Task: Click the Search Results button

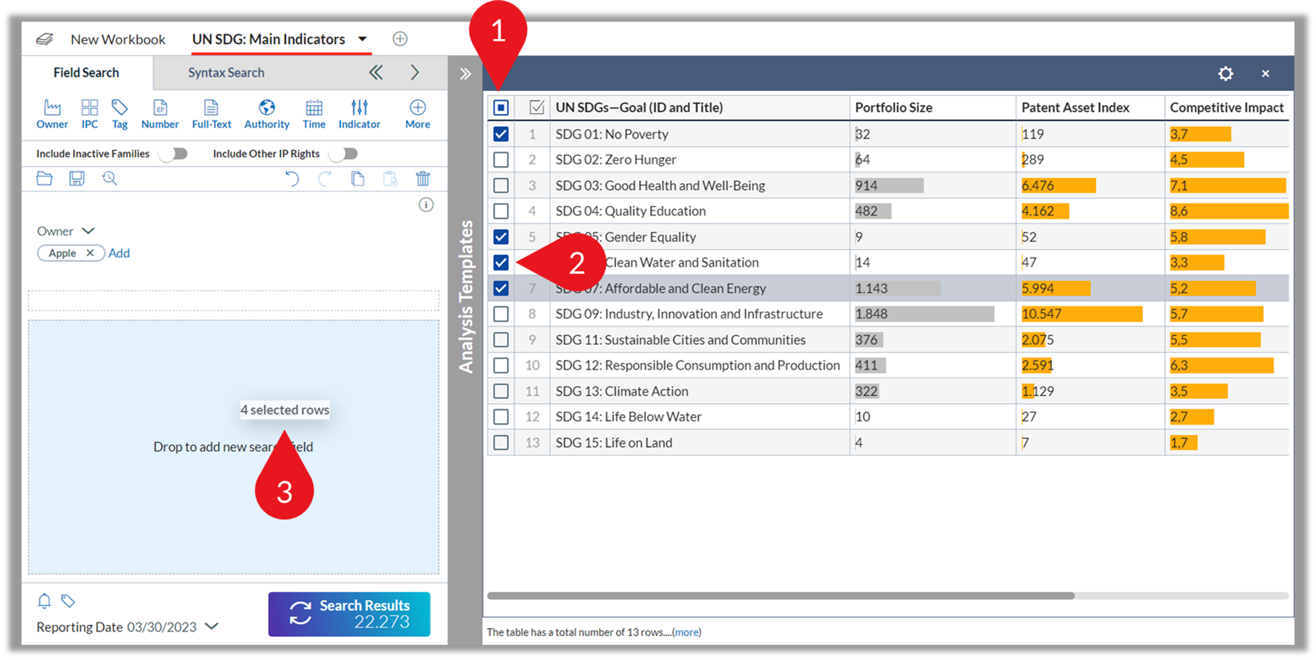Action: (x=349, y=614)
